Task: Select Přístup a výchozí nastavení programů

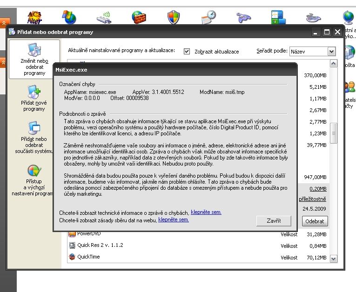Action: (x=33, y=180)
